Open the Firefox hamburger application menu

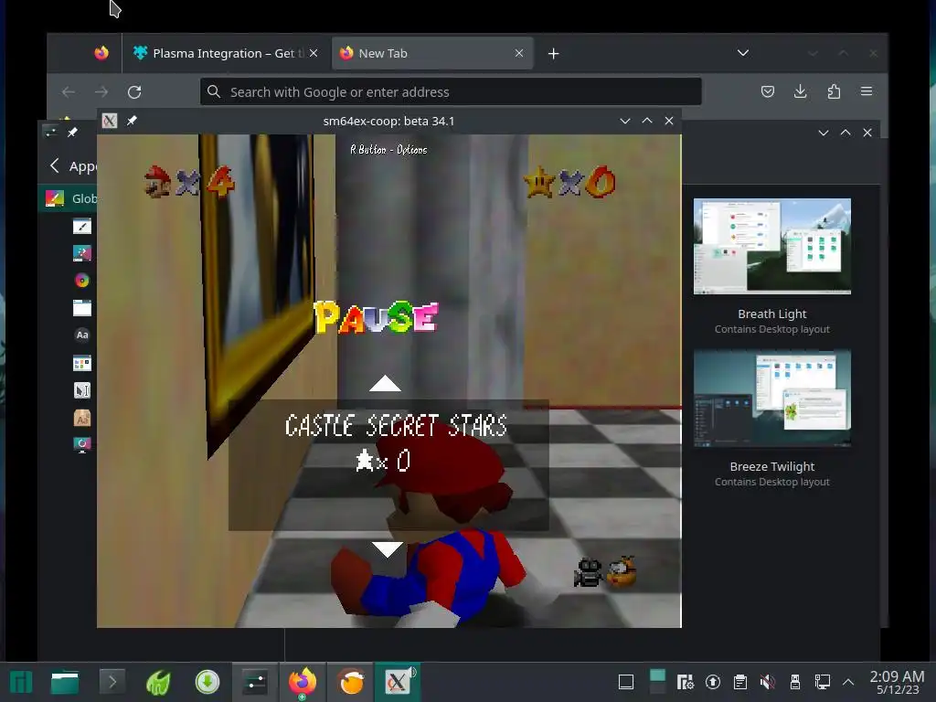[x=867, y=91]
